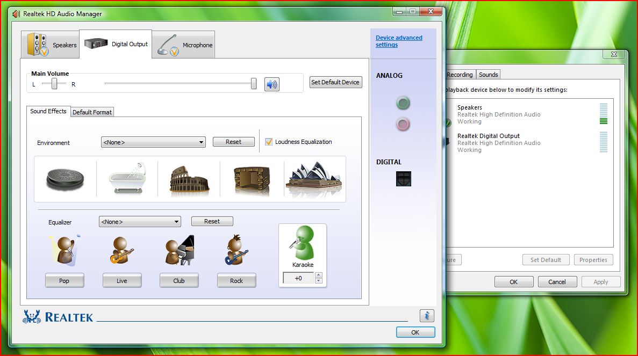Click the Speakers level meter in Sound window
The height and width of the screenshot is (356, 638).
pos(604,114)
